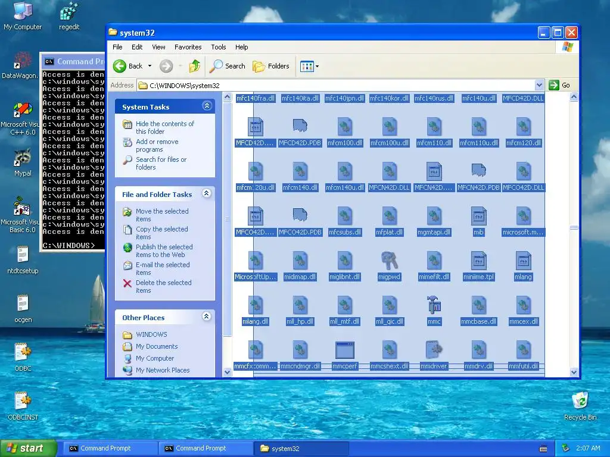Select the mmdriver file icon
The height and width of the screenshot is (457, 610).
pos(434,350)
